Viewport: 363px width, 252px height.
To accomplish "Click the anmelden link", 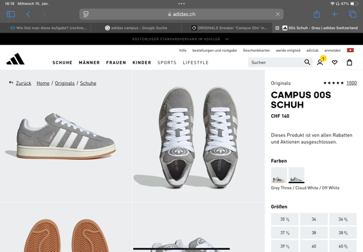I will click(332, 50).
